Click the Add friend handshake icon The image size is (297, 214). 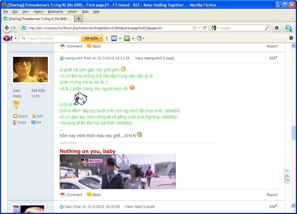click(34, 116)
